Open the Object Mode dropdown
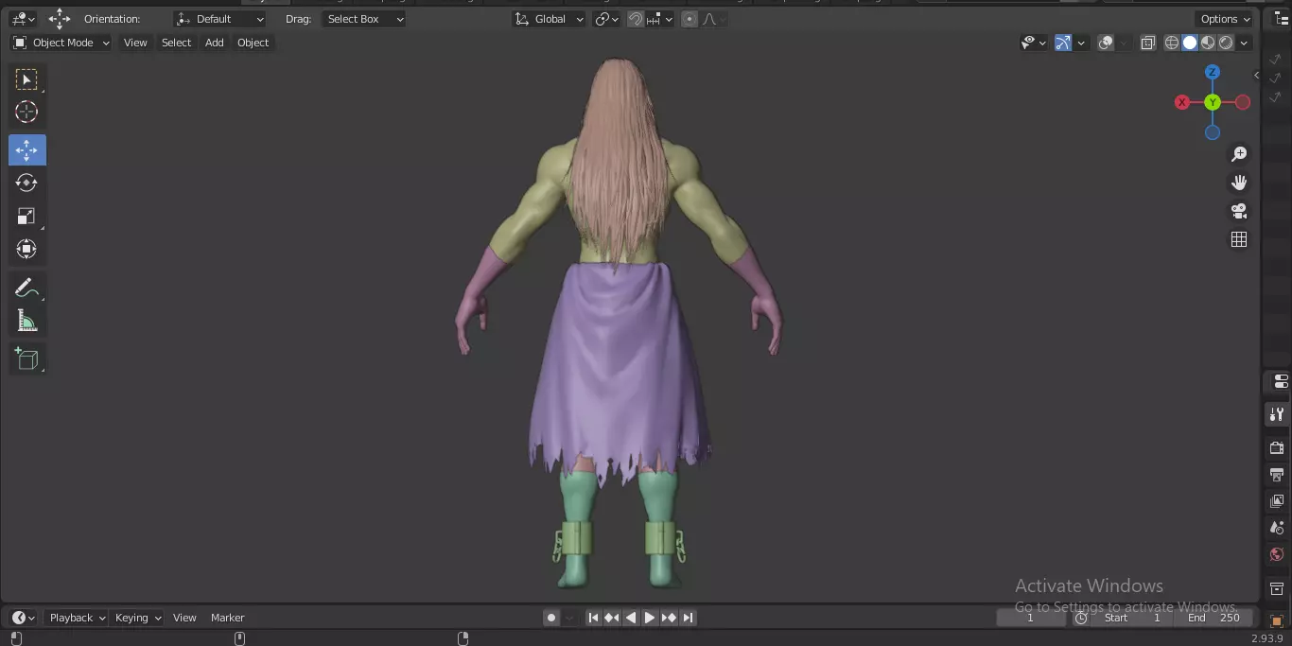 click(x=61, y=43)
